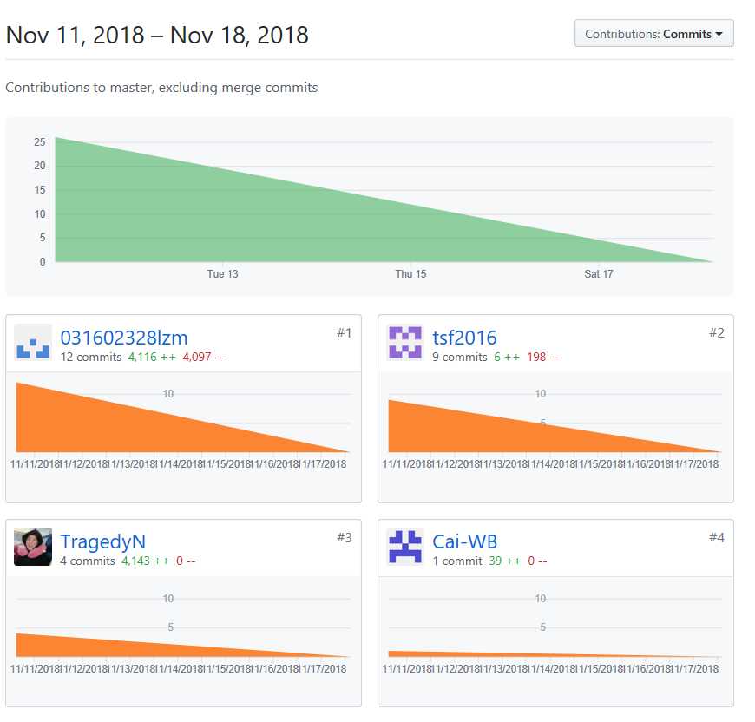Click the 'Nov 11, 2018 – Nov 18, 2018' heading
This screenshot has width=755, height=722.
(x=157, y=35)
